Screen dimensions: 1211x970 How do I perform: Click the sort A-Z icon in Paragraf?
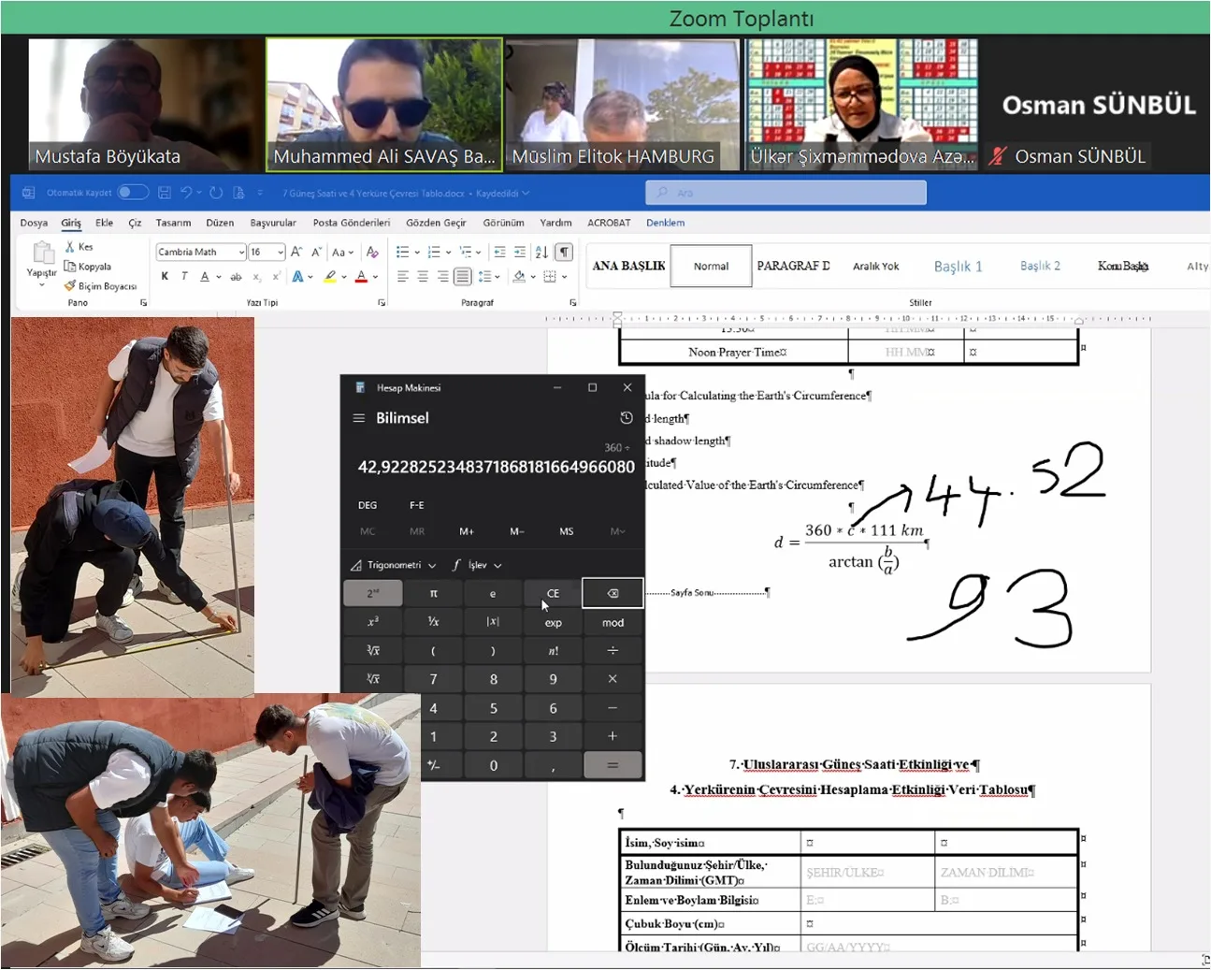point(541,252)
